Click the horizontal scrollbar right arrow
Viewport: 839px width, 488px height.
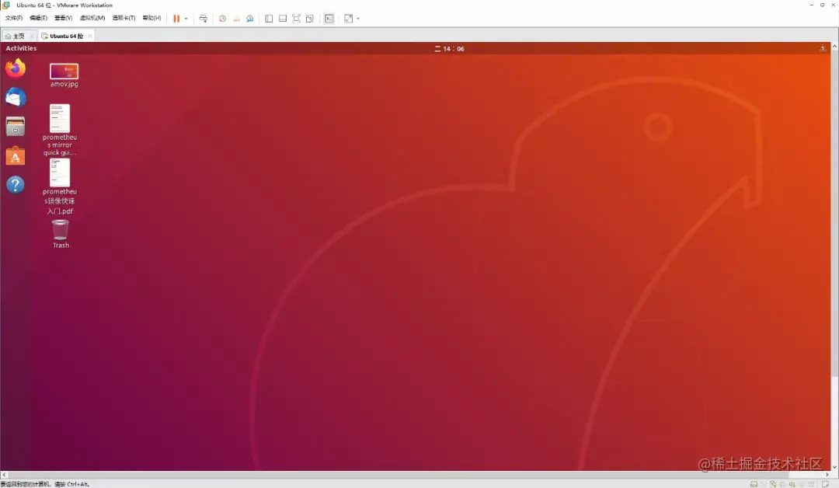tap(827, 475)
